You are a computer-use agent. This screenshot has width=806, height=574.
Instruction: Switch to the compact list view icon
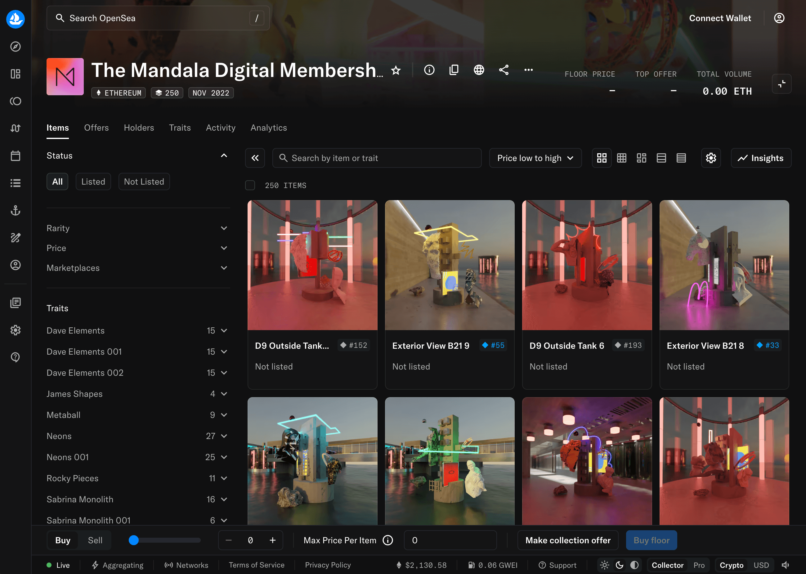tap(681, 158)
